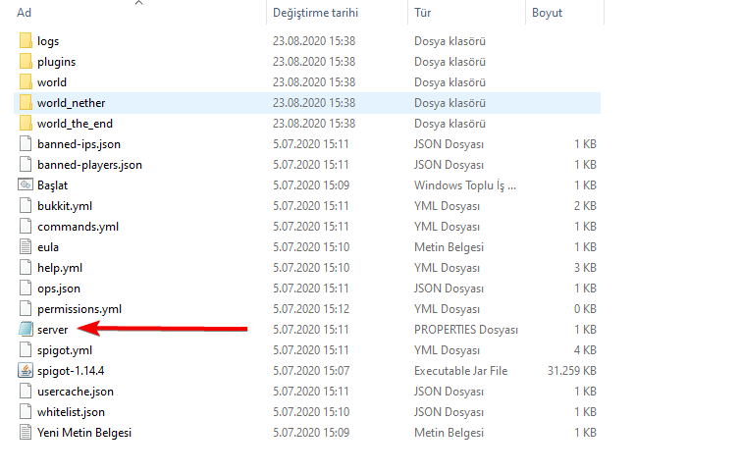The width and height of the screenshot is (740, 473).
Task: Select the file name "permissions.yml"
Action: coord(79,309)
